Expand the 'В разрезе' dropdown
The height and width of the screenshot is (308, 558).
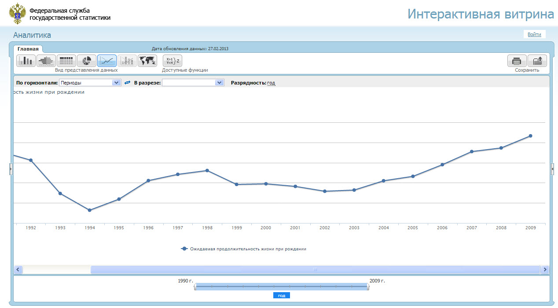click(x=219, y=82)
